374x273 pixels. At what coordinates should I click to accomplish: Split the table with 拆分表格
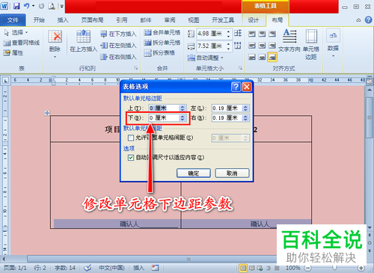pyautogui.click(x=159, y=53)
